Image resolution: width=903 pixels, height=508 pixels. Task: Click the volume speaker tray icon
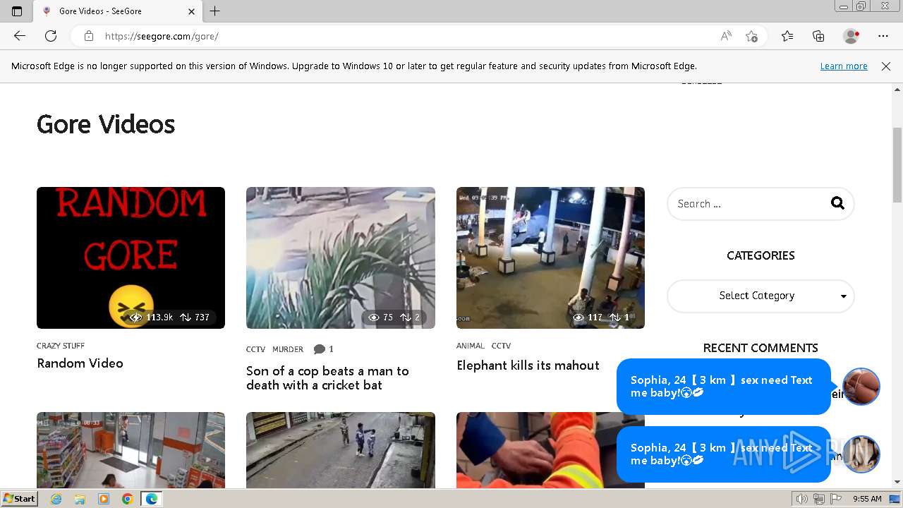pyautogui.click(x=802, y=499)
